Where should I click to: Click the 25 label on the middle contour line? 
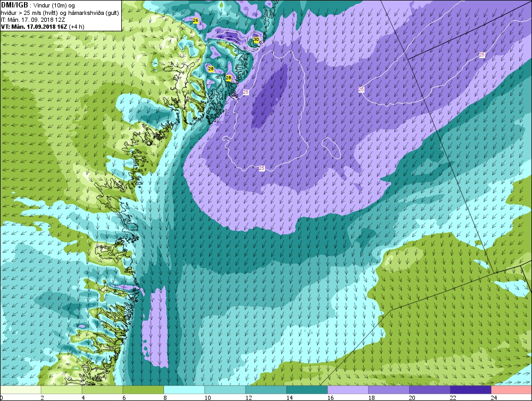click(361, 89)
